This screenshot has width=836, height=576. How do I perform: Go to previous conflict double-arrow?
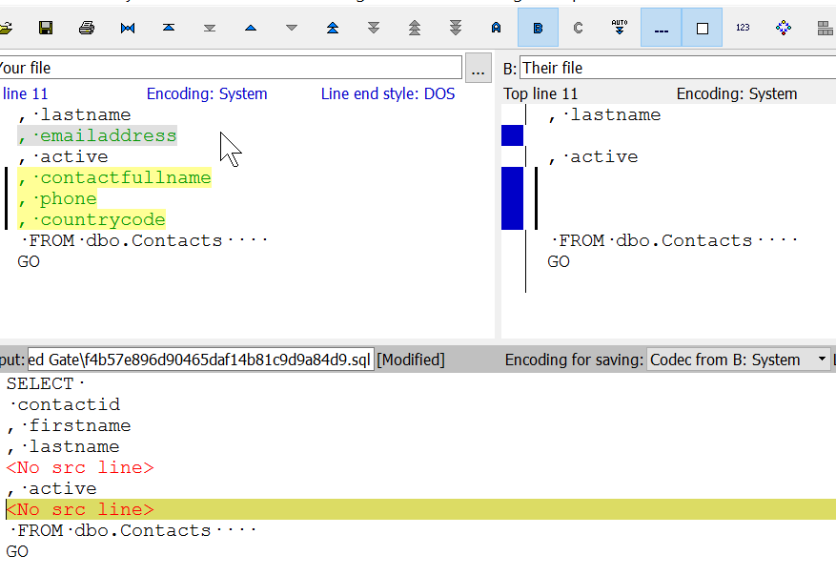[x=333, y=28]
